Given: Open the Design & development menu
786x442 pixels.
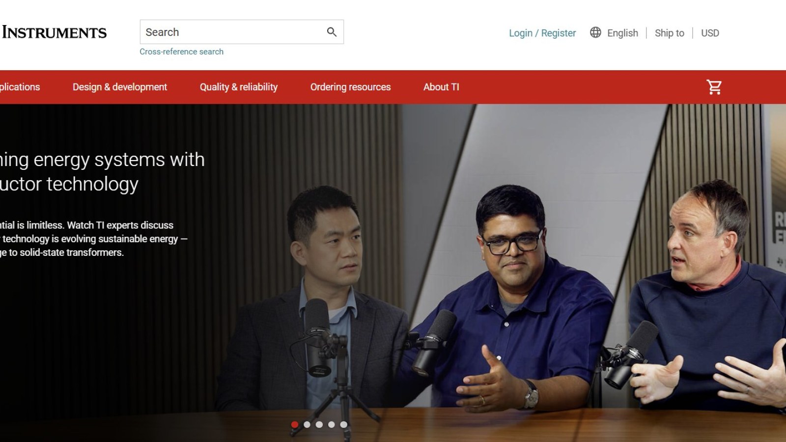Looking at the screenshot, I should pyautogui.click(x=120, y=87).
